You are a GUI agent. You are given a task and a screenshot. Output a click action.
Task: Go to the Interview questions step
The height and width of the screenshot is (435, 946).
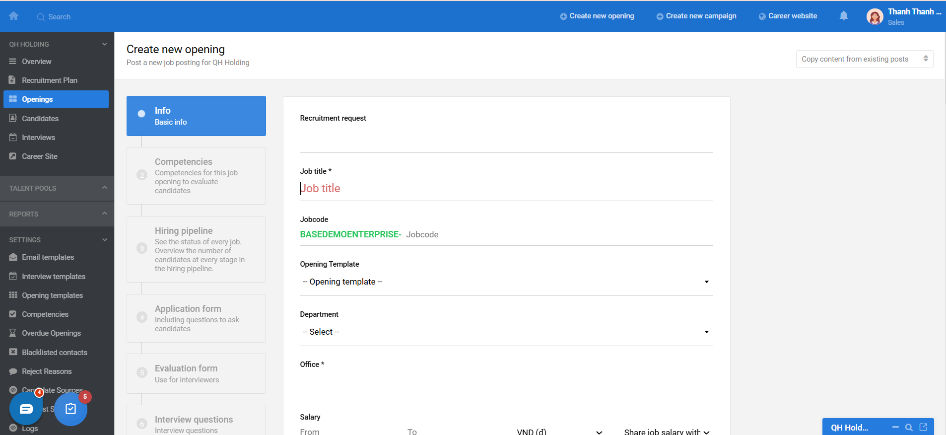[x=196, y=420]
